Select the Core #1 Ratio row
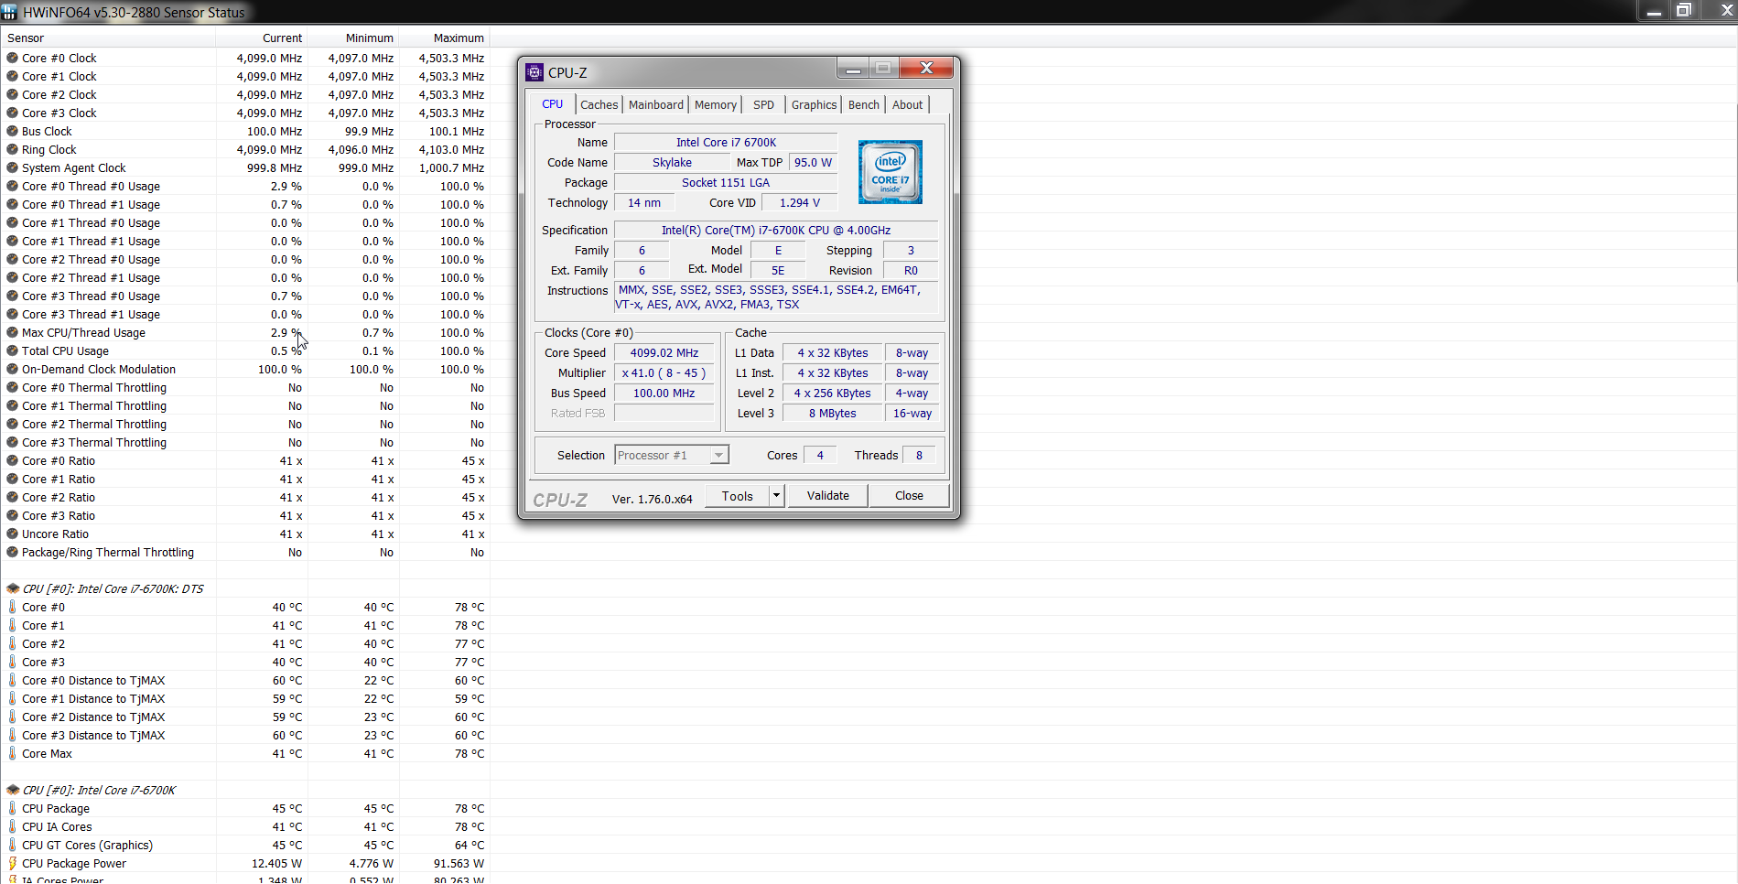The width and height of the screenshot is (1738, 884). tap(245, 480)
